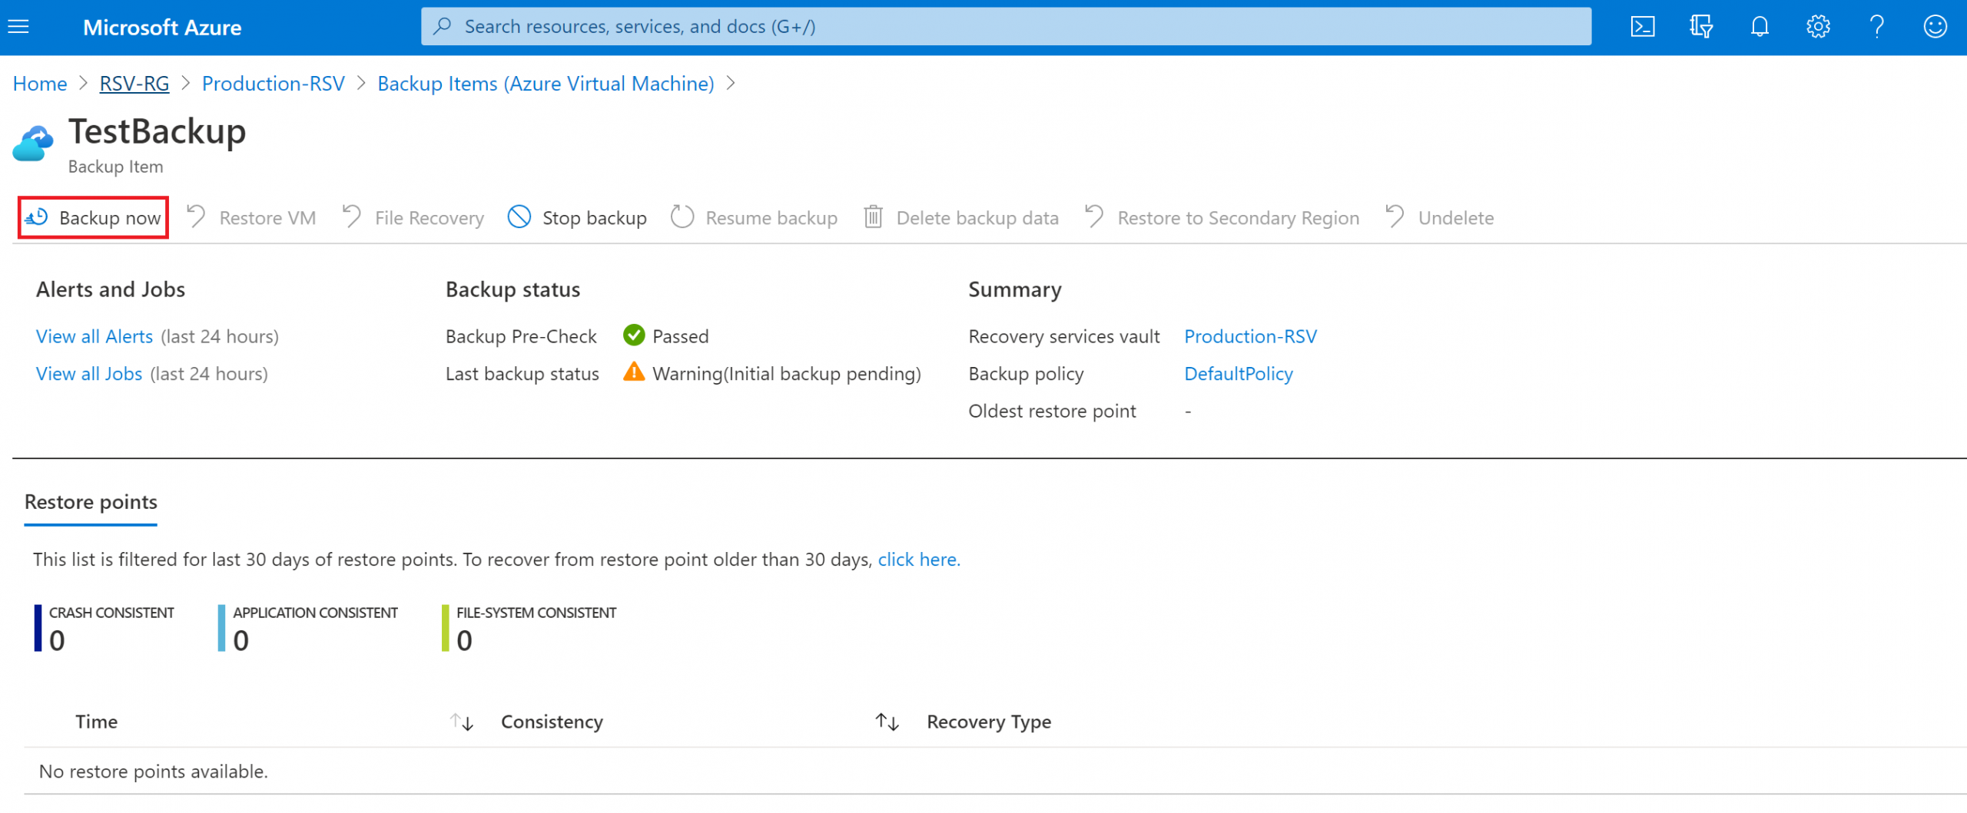Screen dimensions: 1967x813
Task: Click Microsoft Azure logo text
Action: pos(162,28)
